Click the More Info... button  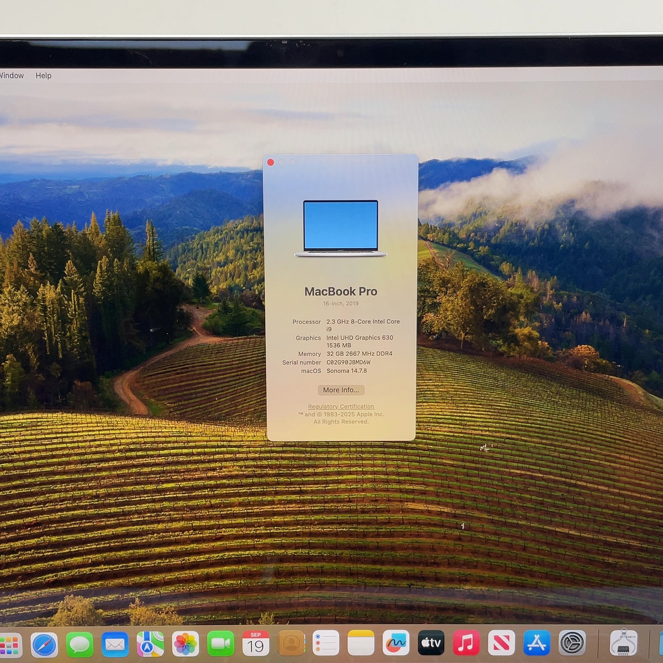click(x=341, y=390)
